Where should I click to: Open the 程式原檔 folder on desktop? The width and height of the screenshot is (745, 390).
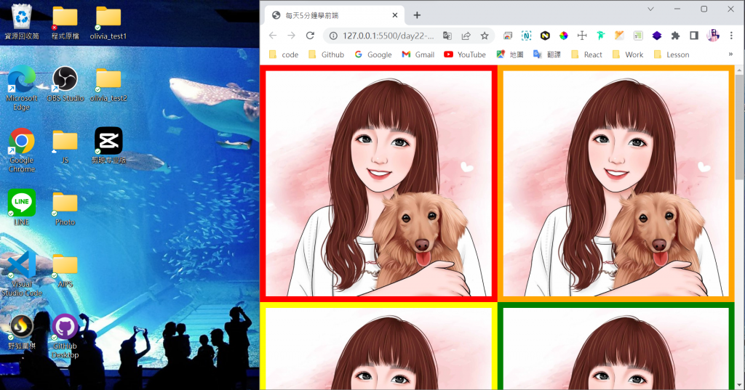click(65, 23)
